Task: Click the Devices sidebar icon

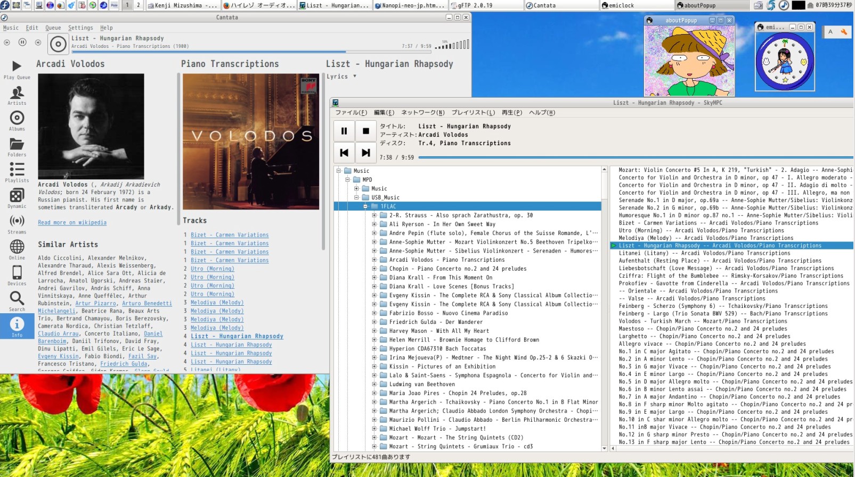Action: (17, 275)
